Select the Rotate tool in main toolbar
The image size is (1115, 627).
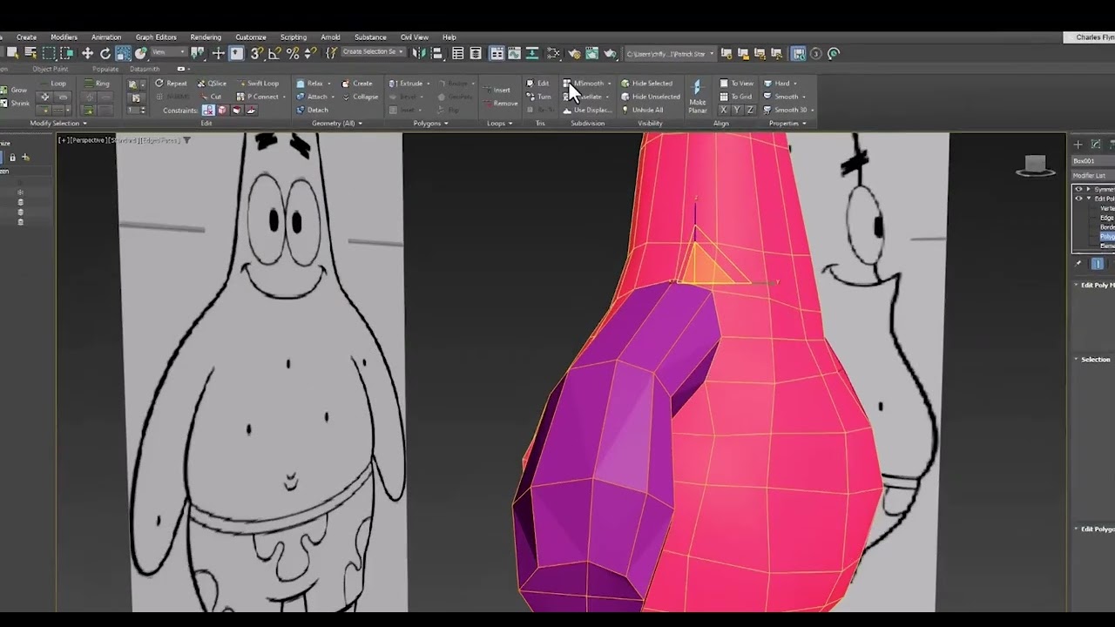pyautogui.click(x=105, y=53)
